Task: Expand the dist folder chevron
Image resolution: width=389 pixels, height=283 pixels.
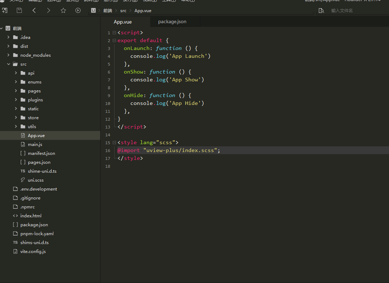Action: (9, 46)
